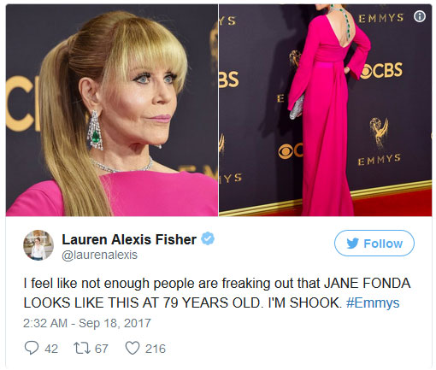View the close-up portrait photo
The image size is (436, 370).
pyautogui.click(x=112, y=110)
